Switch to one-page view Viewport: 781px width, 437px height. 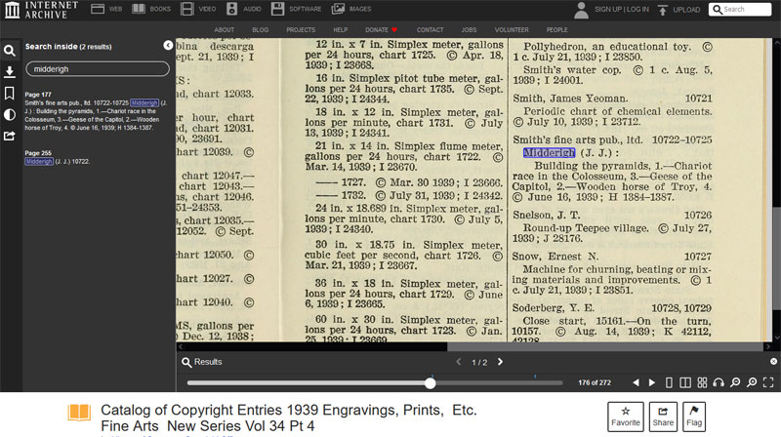tap(671, 382)
